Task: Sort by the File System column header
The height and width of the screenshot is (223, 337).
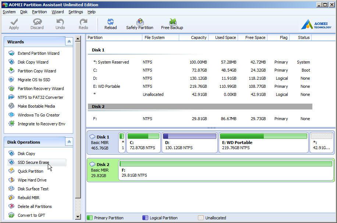Action: tap(160, 37)
